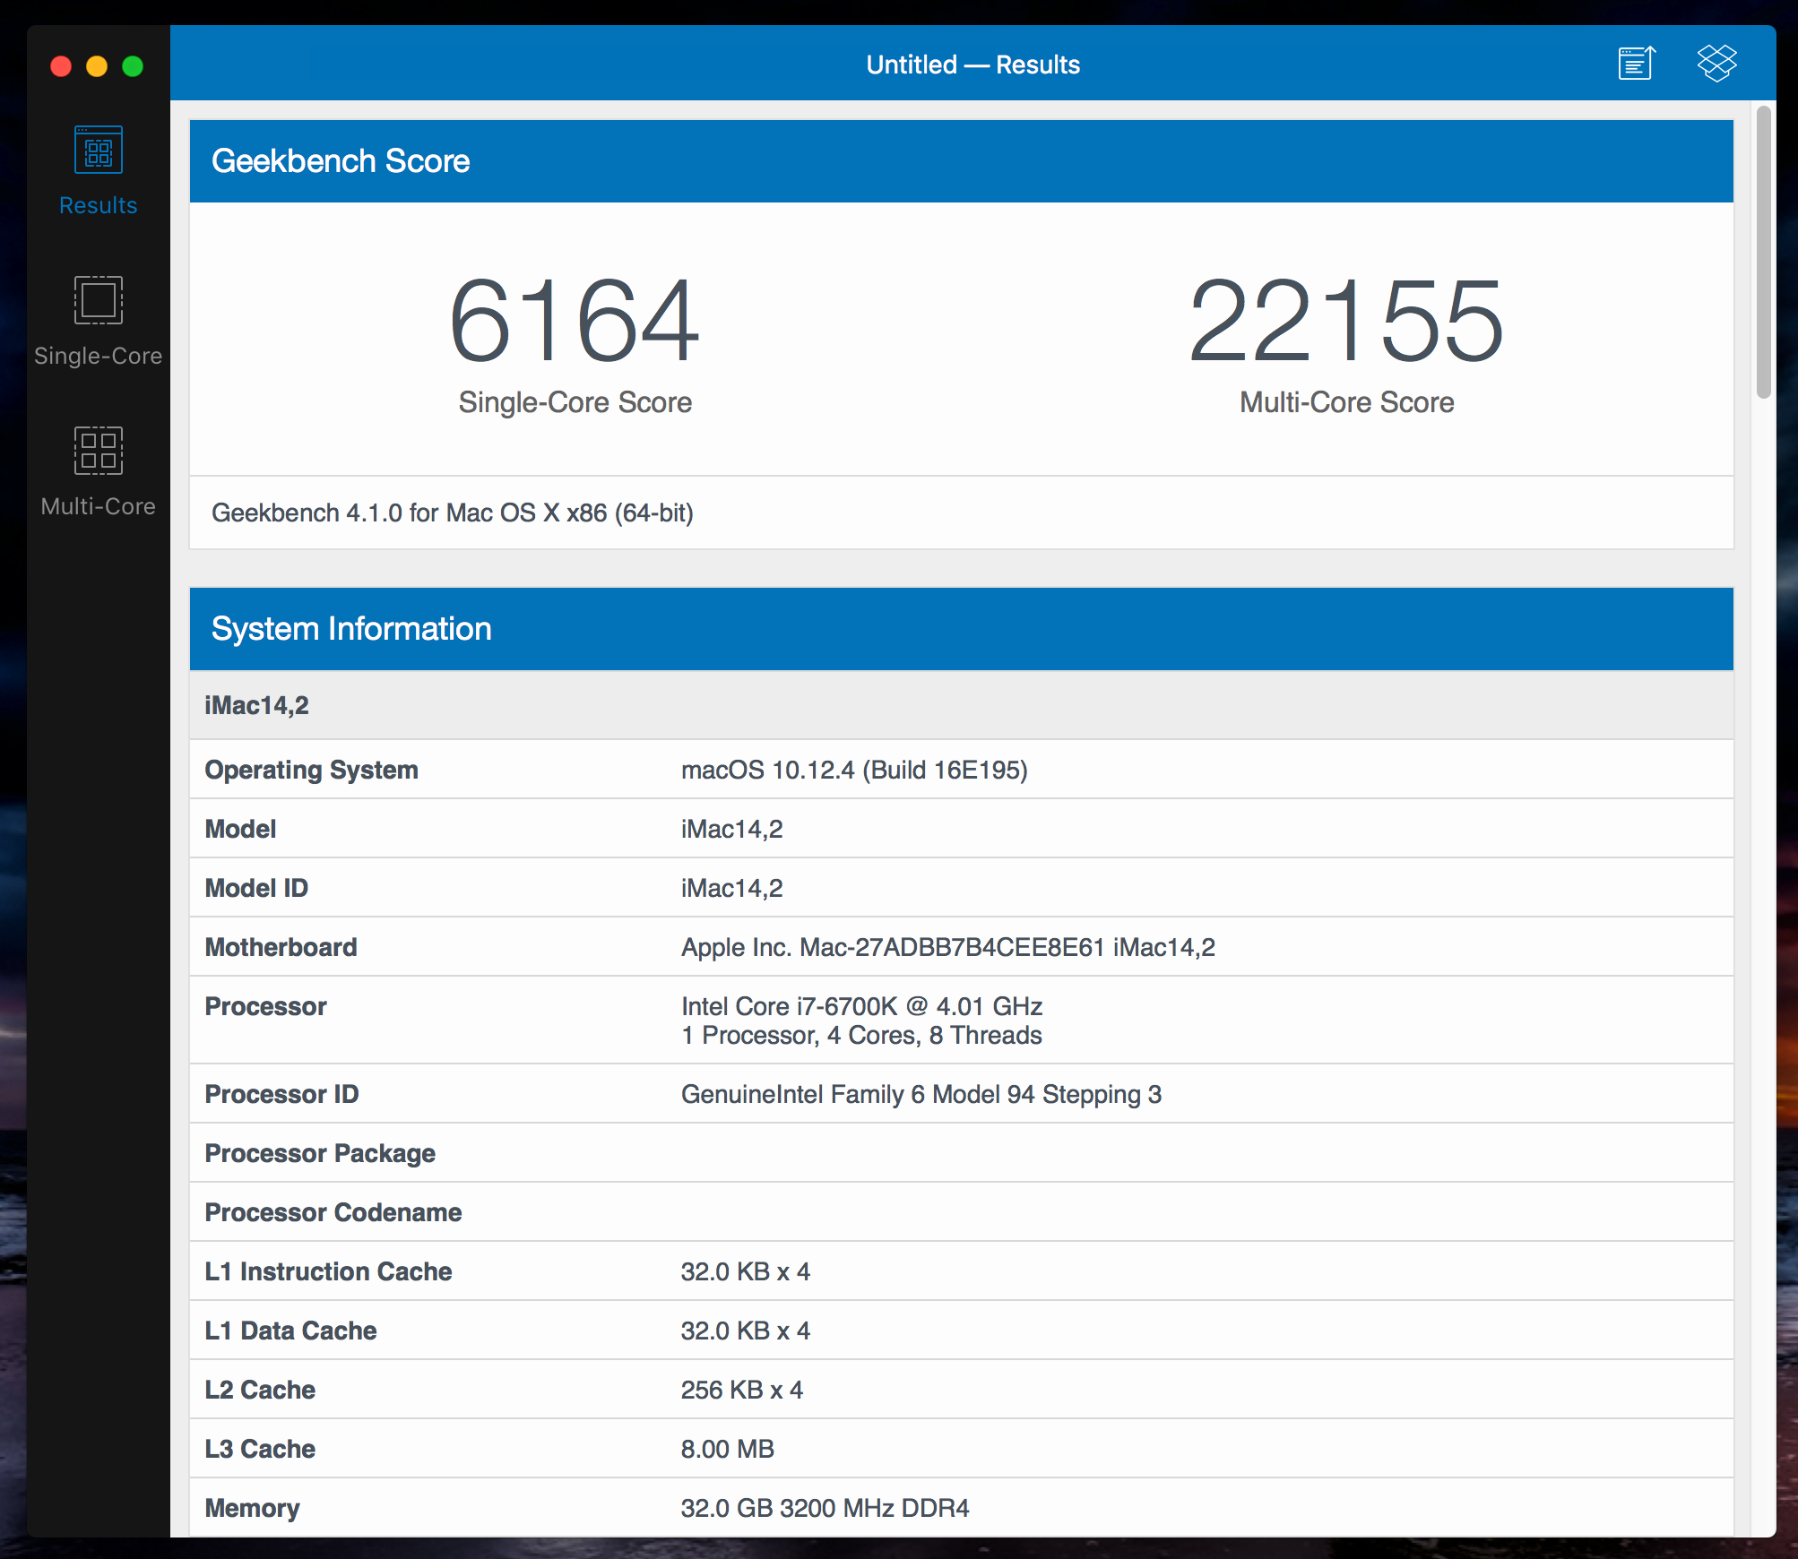
Task: Click the L1 Instruction Cache label
Action: (328, 1271)
